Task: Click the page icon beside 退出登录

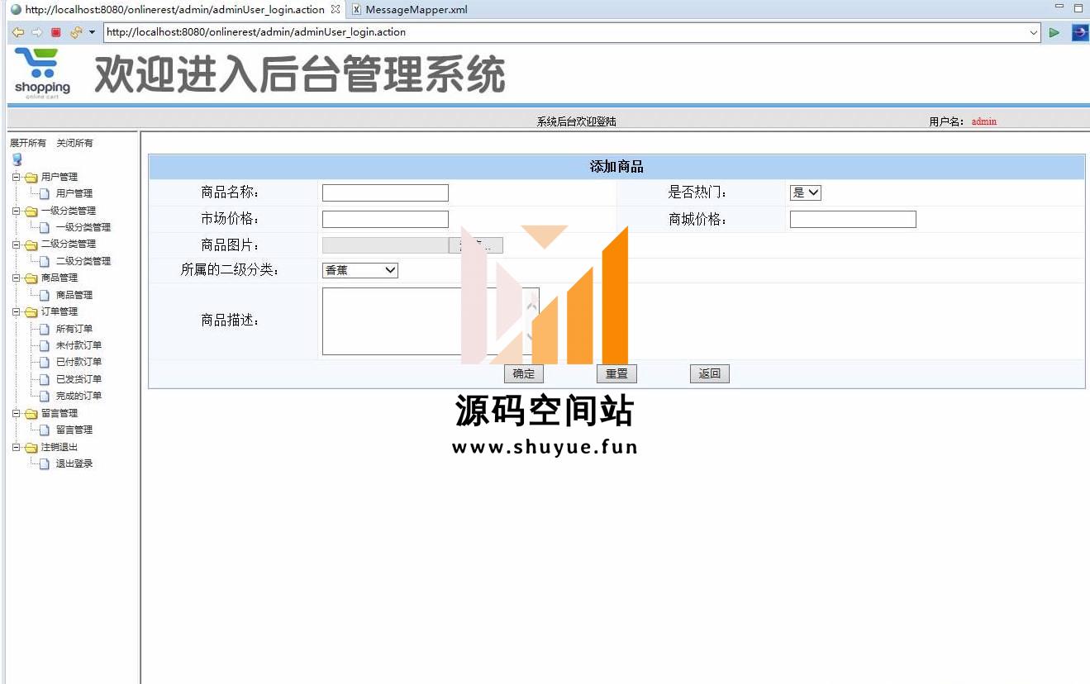Action: tap(45, 463)
